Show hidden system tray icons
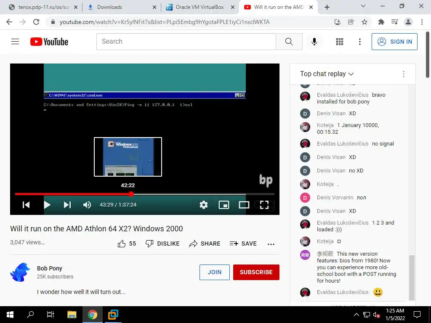This screenshot has width=431, height=323. 356,315
